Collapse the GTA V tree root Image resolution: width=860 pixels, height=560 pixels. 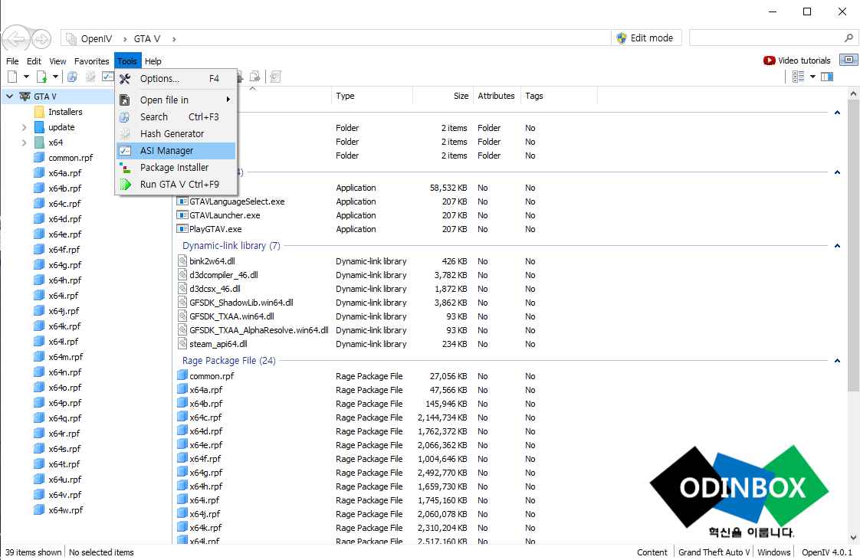9,97
